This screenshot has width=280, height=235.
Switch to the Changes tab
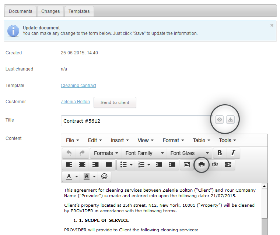[x=50, y=11]
